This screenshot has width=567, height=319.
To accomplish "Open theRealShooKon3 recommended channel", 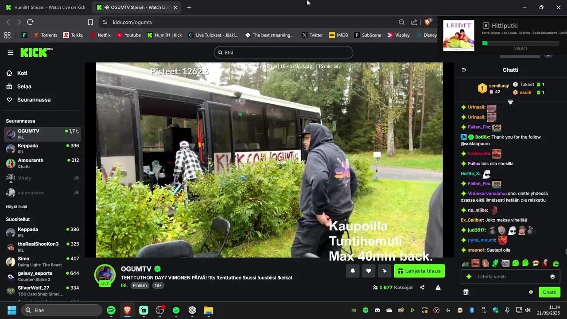I will click(43, 247).
